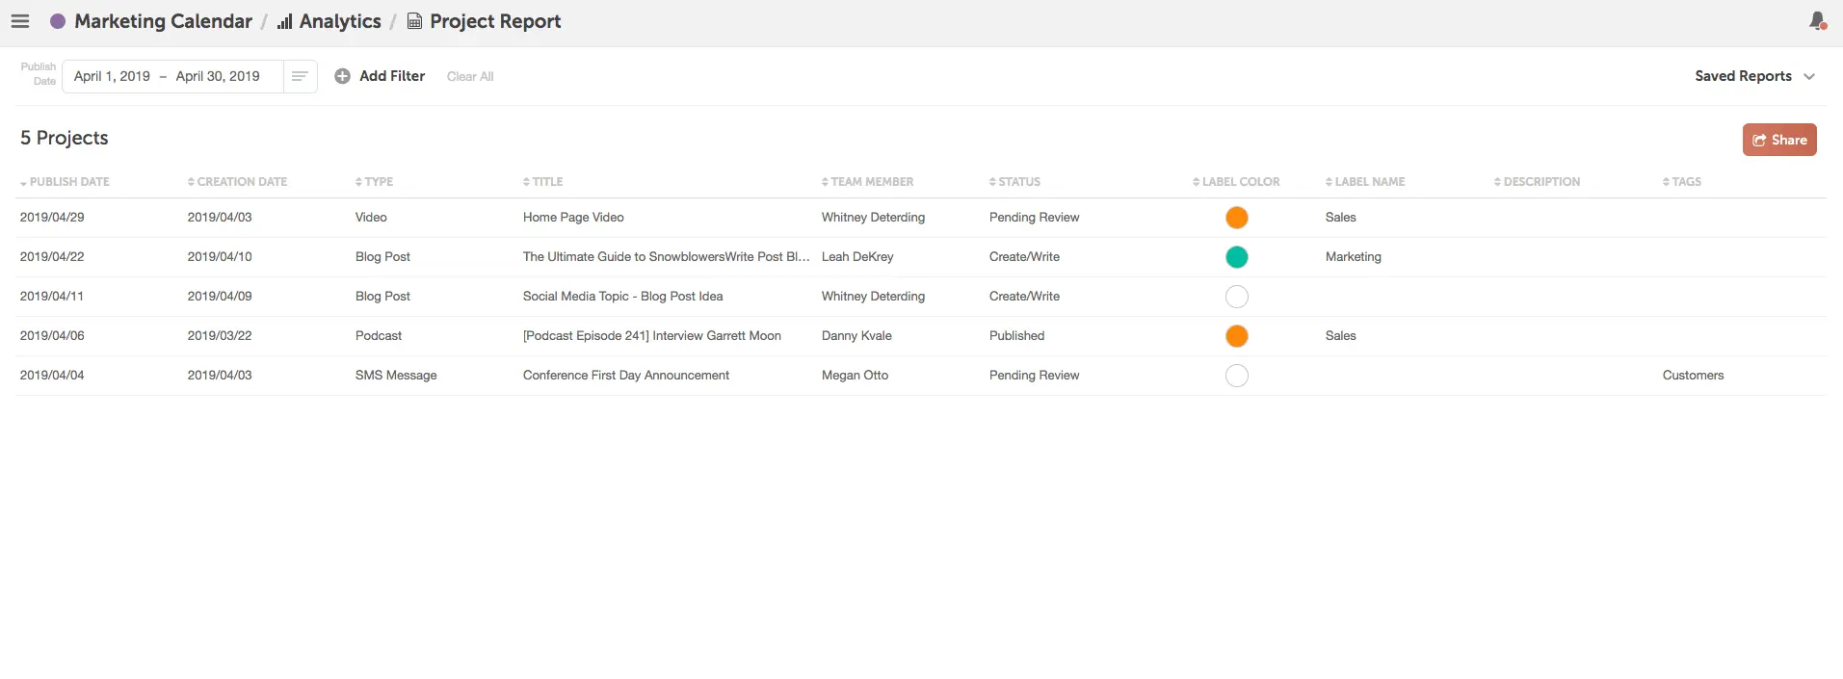Click the Video type cell
Screen dimensions: 1843x679
pos(371,218)
